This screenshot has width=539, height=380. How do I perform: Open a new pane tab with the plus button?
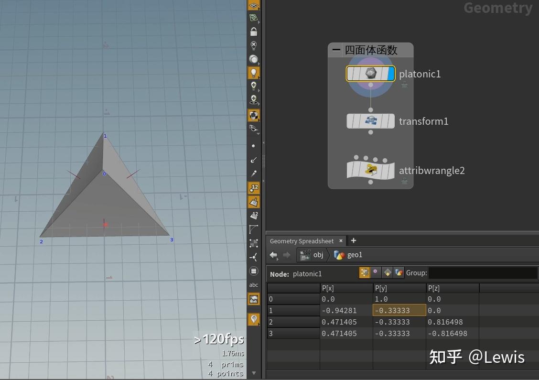pos(353,240)
